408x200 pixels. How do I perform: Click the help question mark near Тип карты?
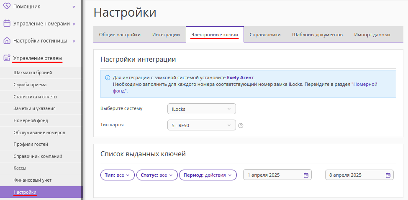coord(241,126)
